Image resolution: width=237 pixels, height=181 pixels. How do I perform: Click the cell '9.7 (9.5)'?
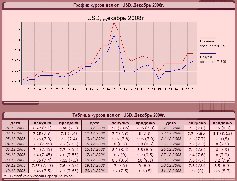point(145,155)
